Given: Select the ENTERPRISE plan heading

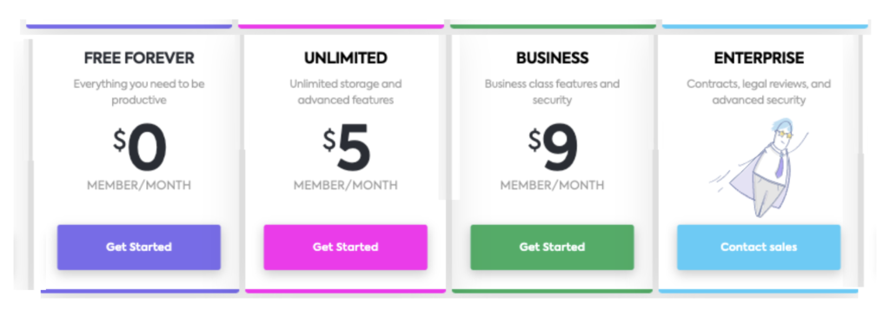Looking at the screenshot, I should pyautogui.click(x=759, y=58).
